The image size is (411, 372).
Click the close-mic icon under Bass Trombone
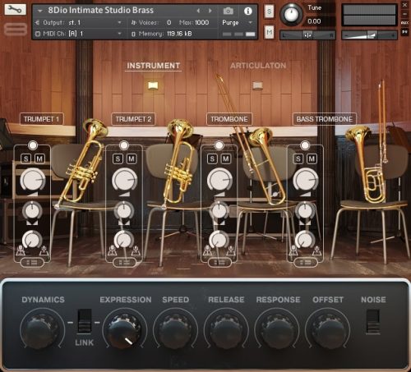click(293, 250)
